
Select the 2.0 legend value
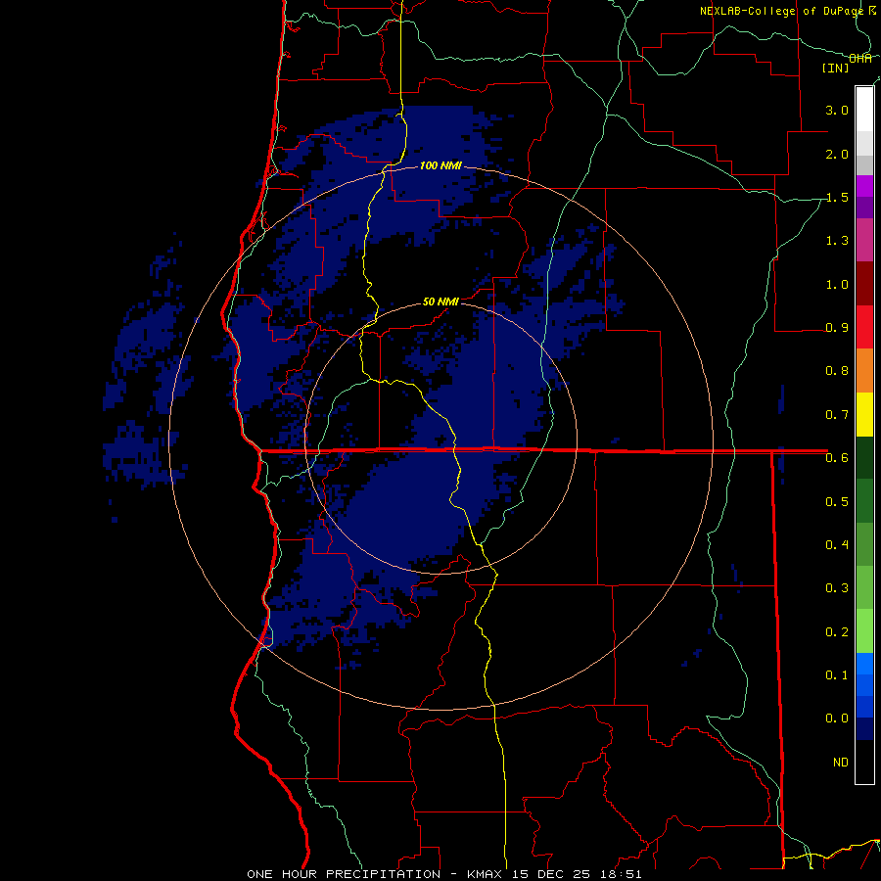point(837,154)
